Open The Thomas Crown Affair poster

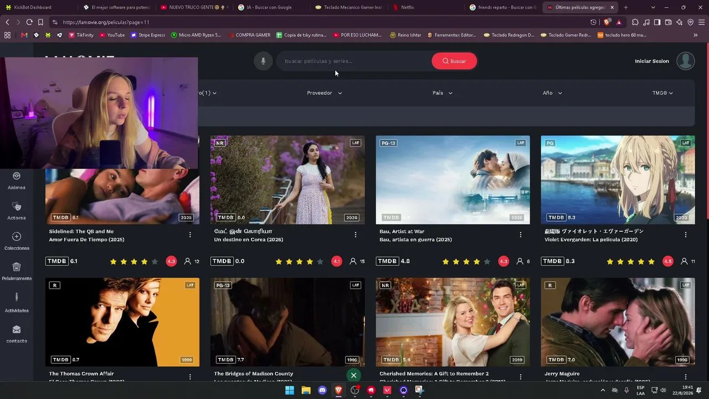122,323
